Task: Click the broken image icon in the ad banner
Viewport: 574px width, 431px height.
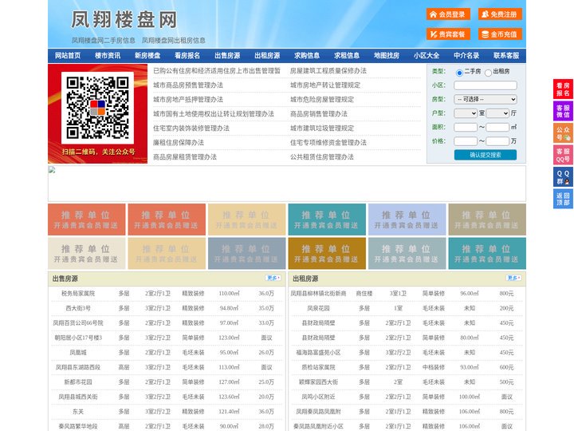Action: point(52,170)
